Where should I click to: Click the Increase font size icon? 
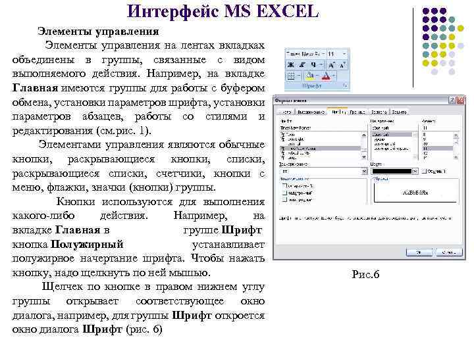[x=332, y=65]
